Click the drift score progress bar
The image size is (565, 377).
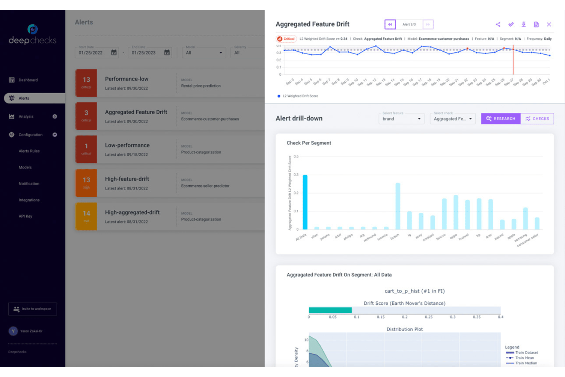[x=405, y=310]
